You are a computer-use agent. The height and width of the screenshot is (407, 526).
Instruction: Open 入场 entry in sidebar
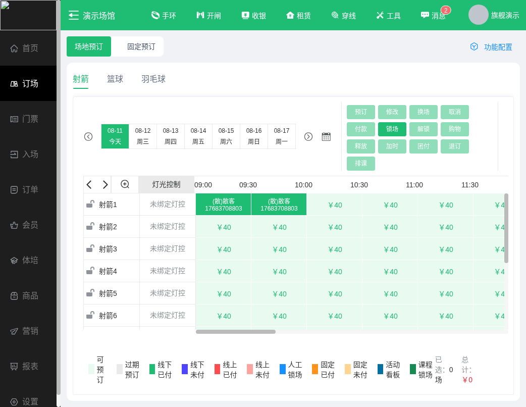pyautogui.click(x=28, y=155)
